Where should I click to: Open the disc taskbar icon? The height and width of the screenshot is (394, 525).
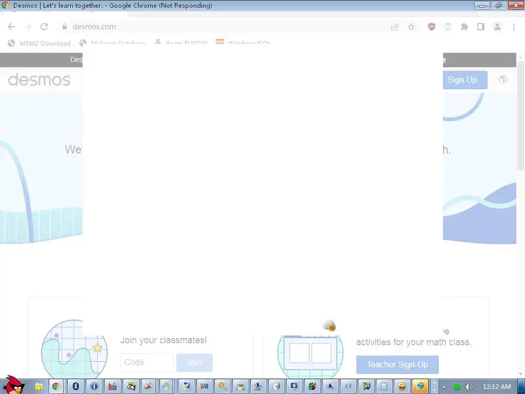click(276, 387)
